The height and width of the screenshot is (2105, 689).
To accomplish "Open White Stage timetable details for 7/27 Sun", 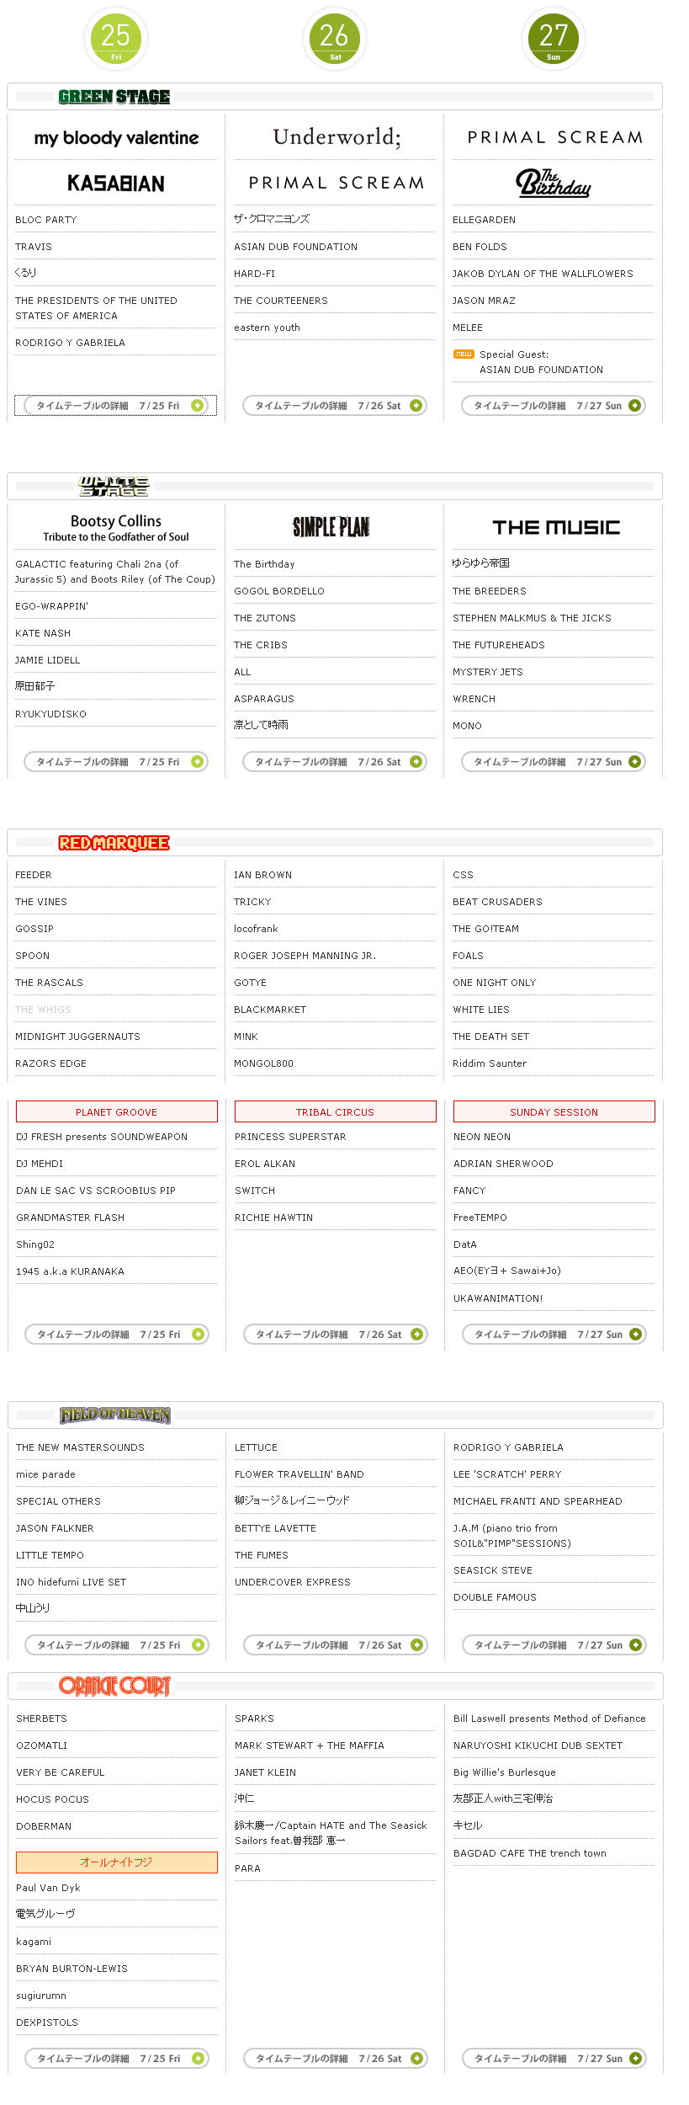I will [x=554, y=762].
